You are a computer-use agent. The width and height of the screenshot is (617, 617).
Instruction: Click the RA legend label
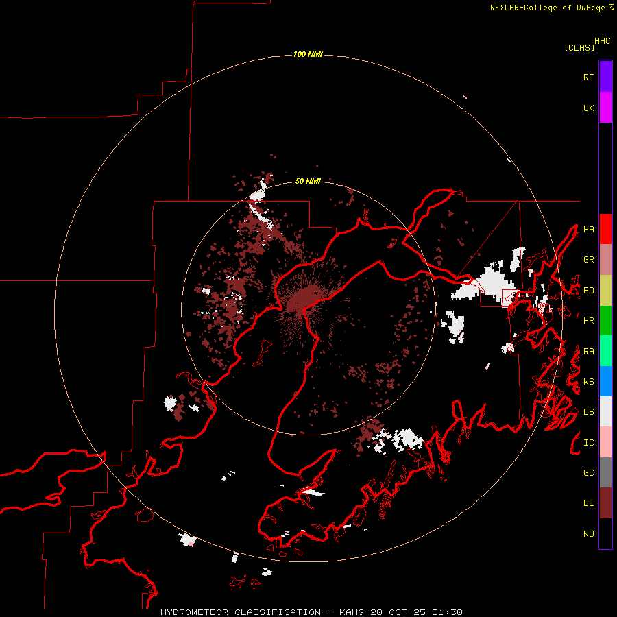(588, 352)
